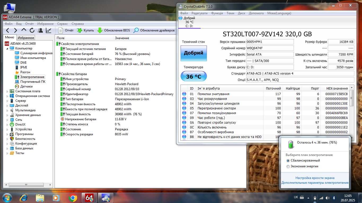Click the Отчёт report icon
Viewport: 362px width, 203px height.
pyautogui.click(x=61, y=30)
